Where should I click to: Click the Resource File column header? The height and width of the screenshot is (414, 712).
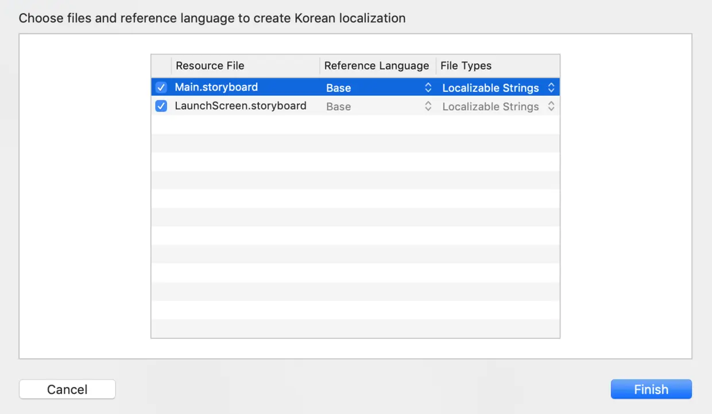210,65
